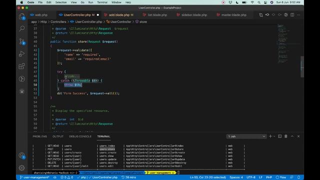Viewport: 320px width, 180px height.
Task: Click the 'throw $th;' code line
Action: pos(72,85)
